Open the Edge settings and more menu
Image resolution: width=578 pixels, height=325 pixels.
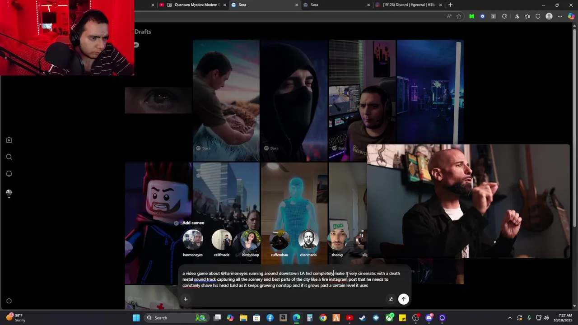tap(560, 16)
